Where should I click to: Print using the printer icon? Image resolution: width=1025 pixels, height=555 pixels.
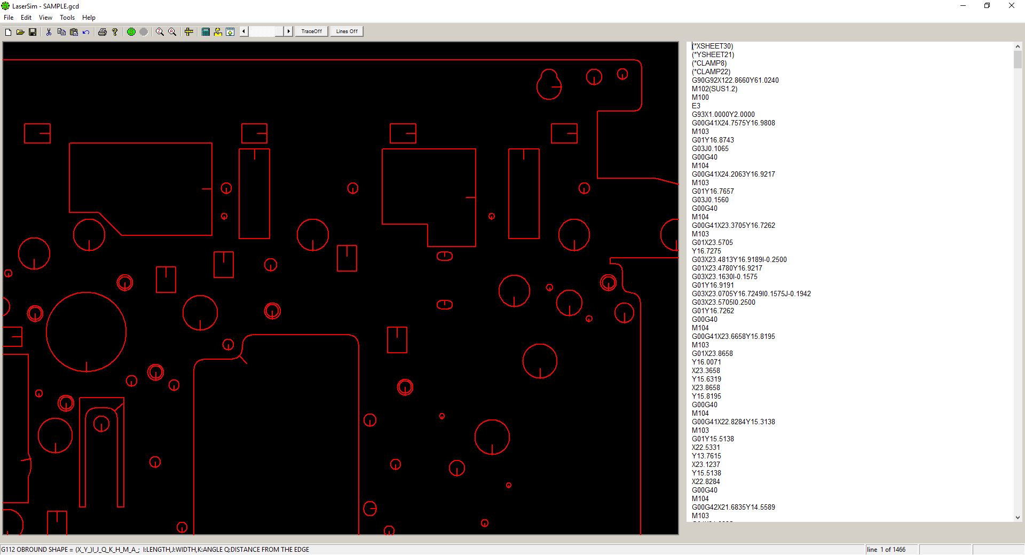102,32
